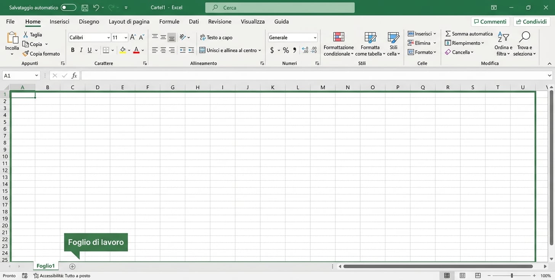The height and width of the screenshot is (280, 555).
Task: Center text horizontally
Action: click(x=163, y=50)
